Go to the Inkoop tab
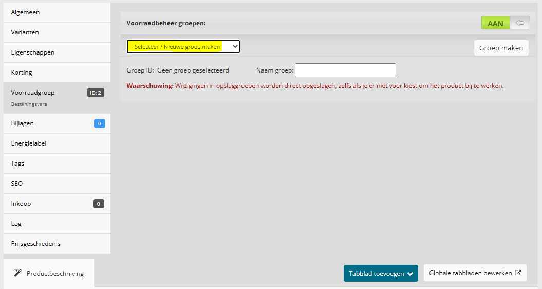Screen dimensions: 542x289 pyautogui.click(x=57, y=204)
